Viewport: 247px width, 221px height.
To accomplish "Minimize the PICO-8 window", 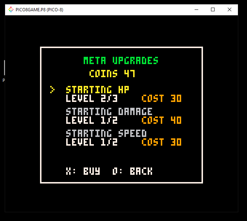I will [x=196, y=9].
